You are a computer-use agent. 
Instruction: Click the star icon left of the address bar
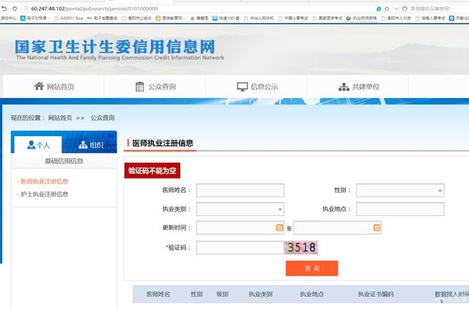[15, 9]
